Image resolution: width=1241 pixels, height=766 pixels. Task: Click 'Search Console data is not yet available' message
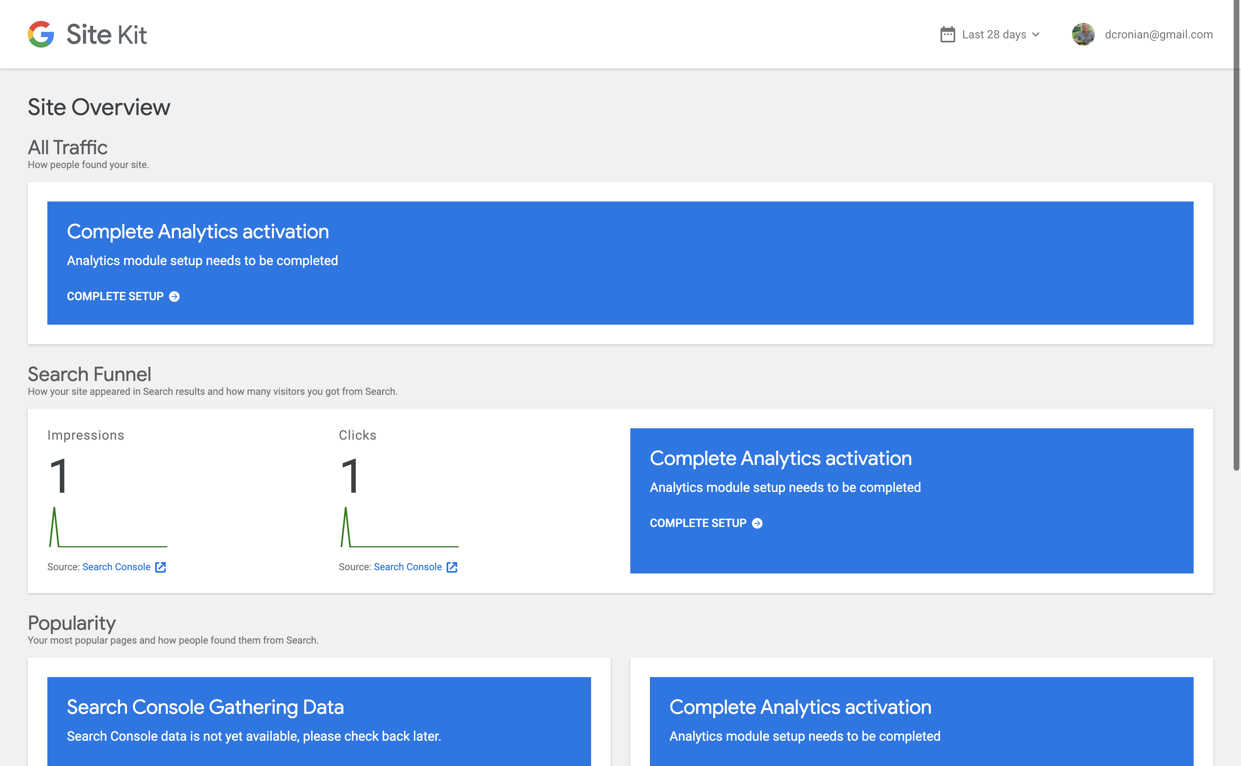click(x=254, y=736)
